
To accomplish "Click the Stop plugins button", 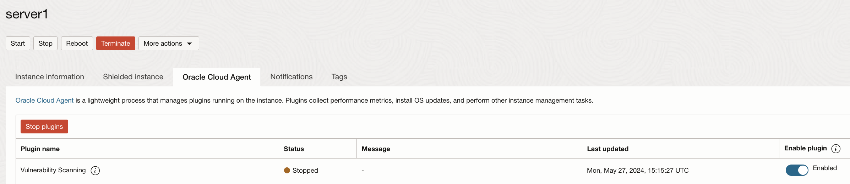I will (44, 126).
